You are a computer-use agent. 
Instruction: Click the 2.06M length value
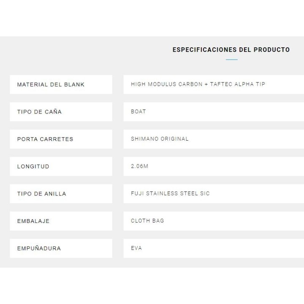(140, 166)
